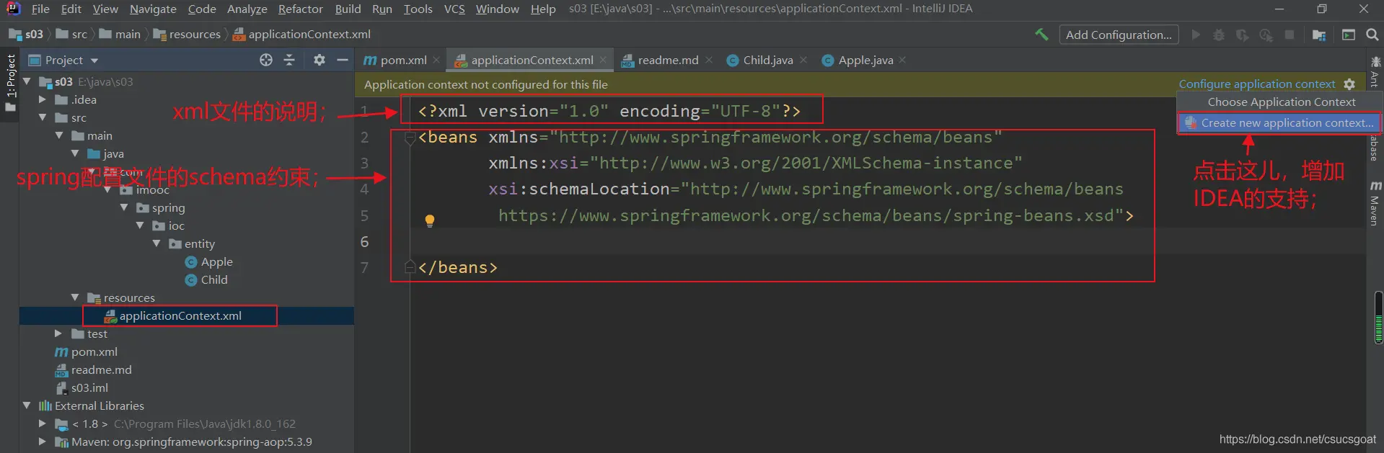Open the Ant tool window sidebar button
The image size is (1384, 453).
click(x=1375, y=72)
